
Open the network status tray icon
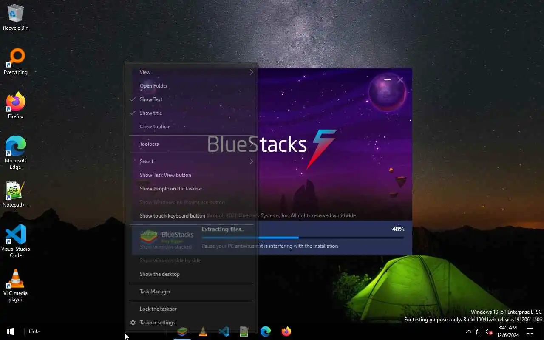pyautogui.click(x=479, y=331)
